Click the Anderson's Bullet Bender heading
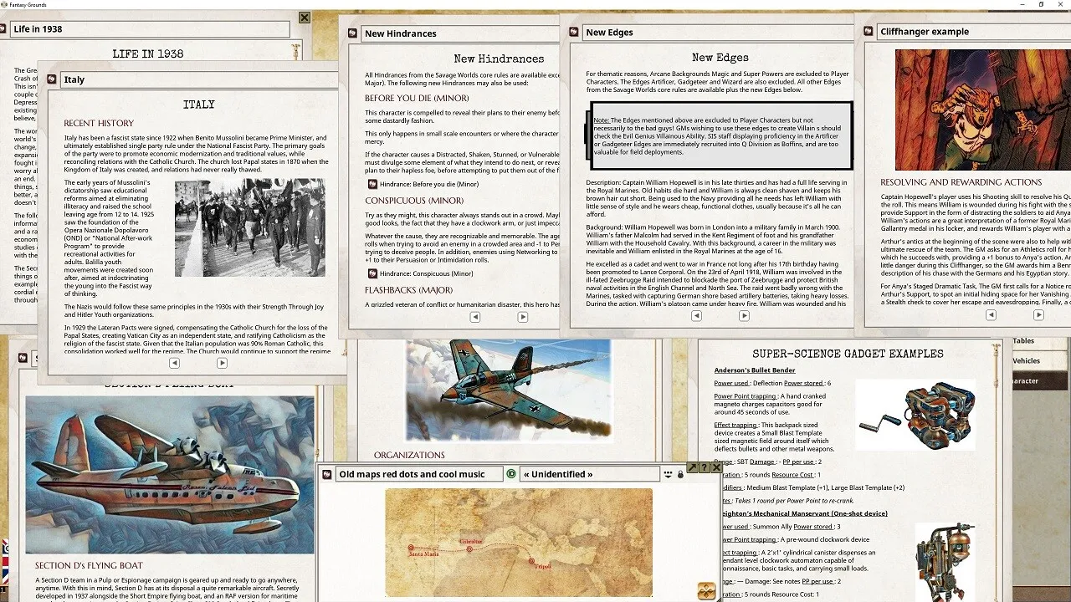Viewport: 1071px width, 602px height. 755,370
